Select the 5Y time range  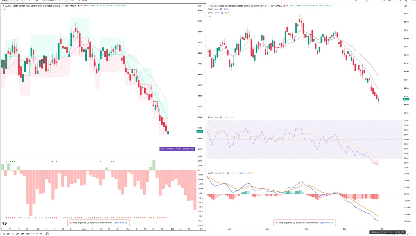pos(36,234)
